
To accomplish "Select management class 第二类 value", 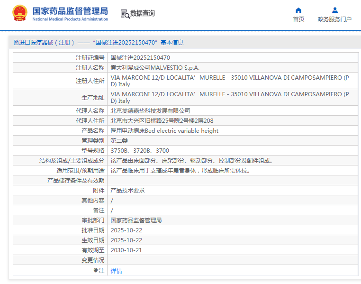I will coord(119,141).
